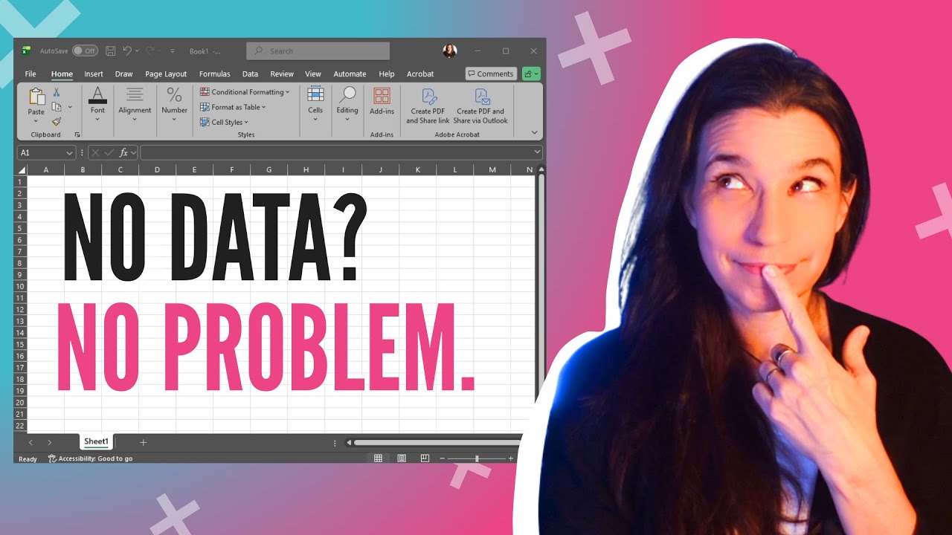952x535 pixels.
Task: Open the Page Layout tab
Action: click(x=166, y=74)
